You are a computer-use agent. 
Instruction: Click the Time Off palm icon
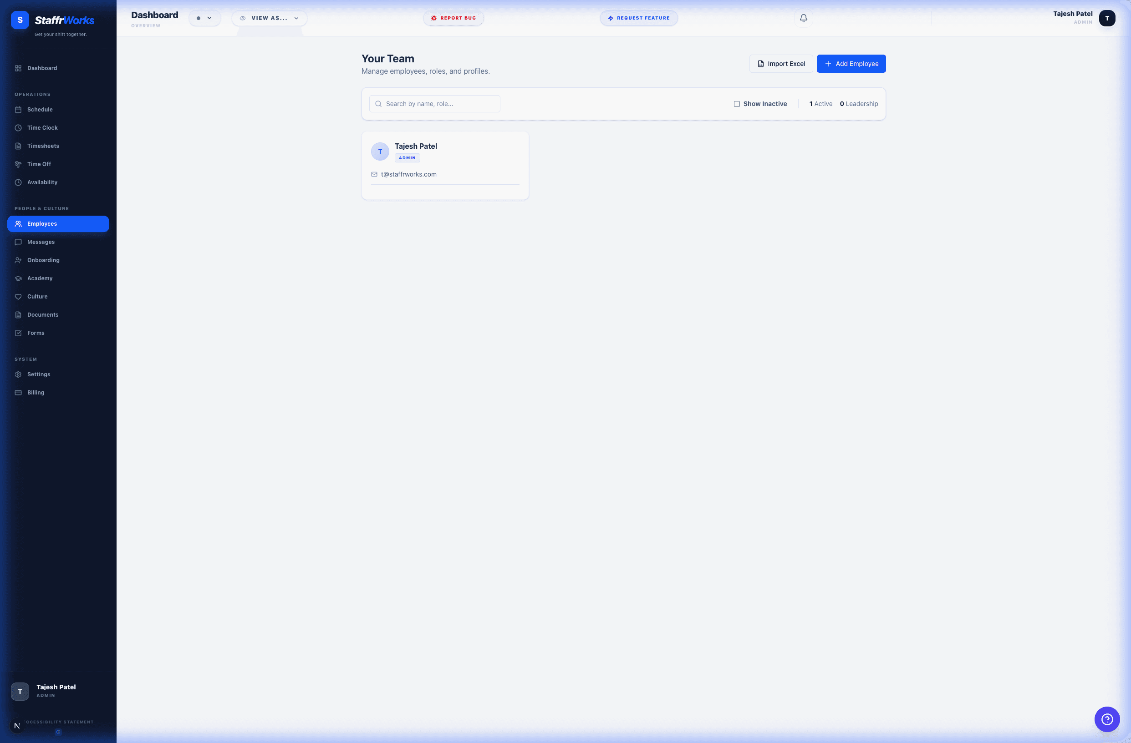18,164
